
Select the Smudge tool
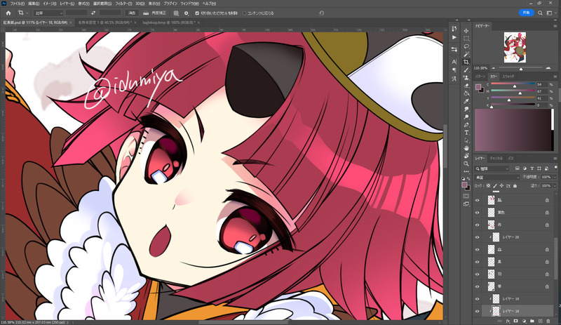click(x=466, y=110)
